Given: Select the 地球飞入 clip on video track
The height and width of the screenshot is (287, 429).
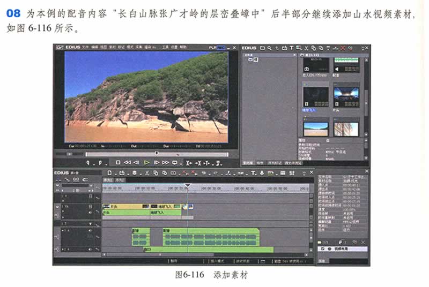Looking at the screenshot, I should click(166, 207).
